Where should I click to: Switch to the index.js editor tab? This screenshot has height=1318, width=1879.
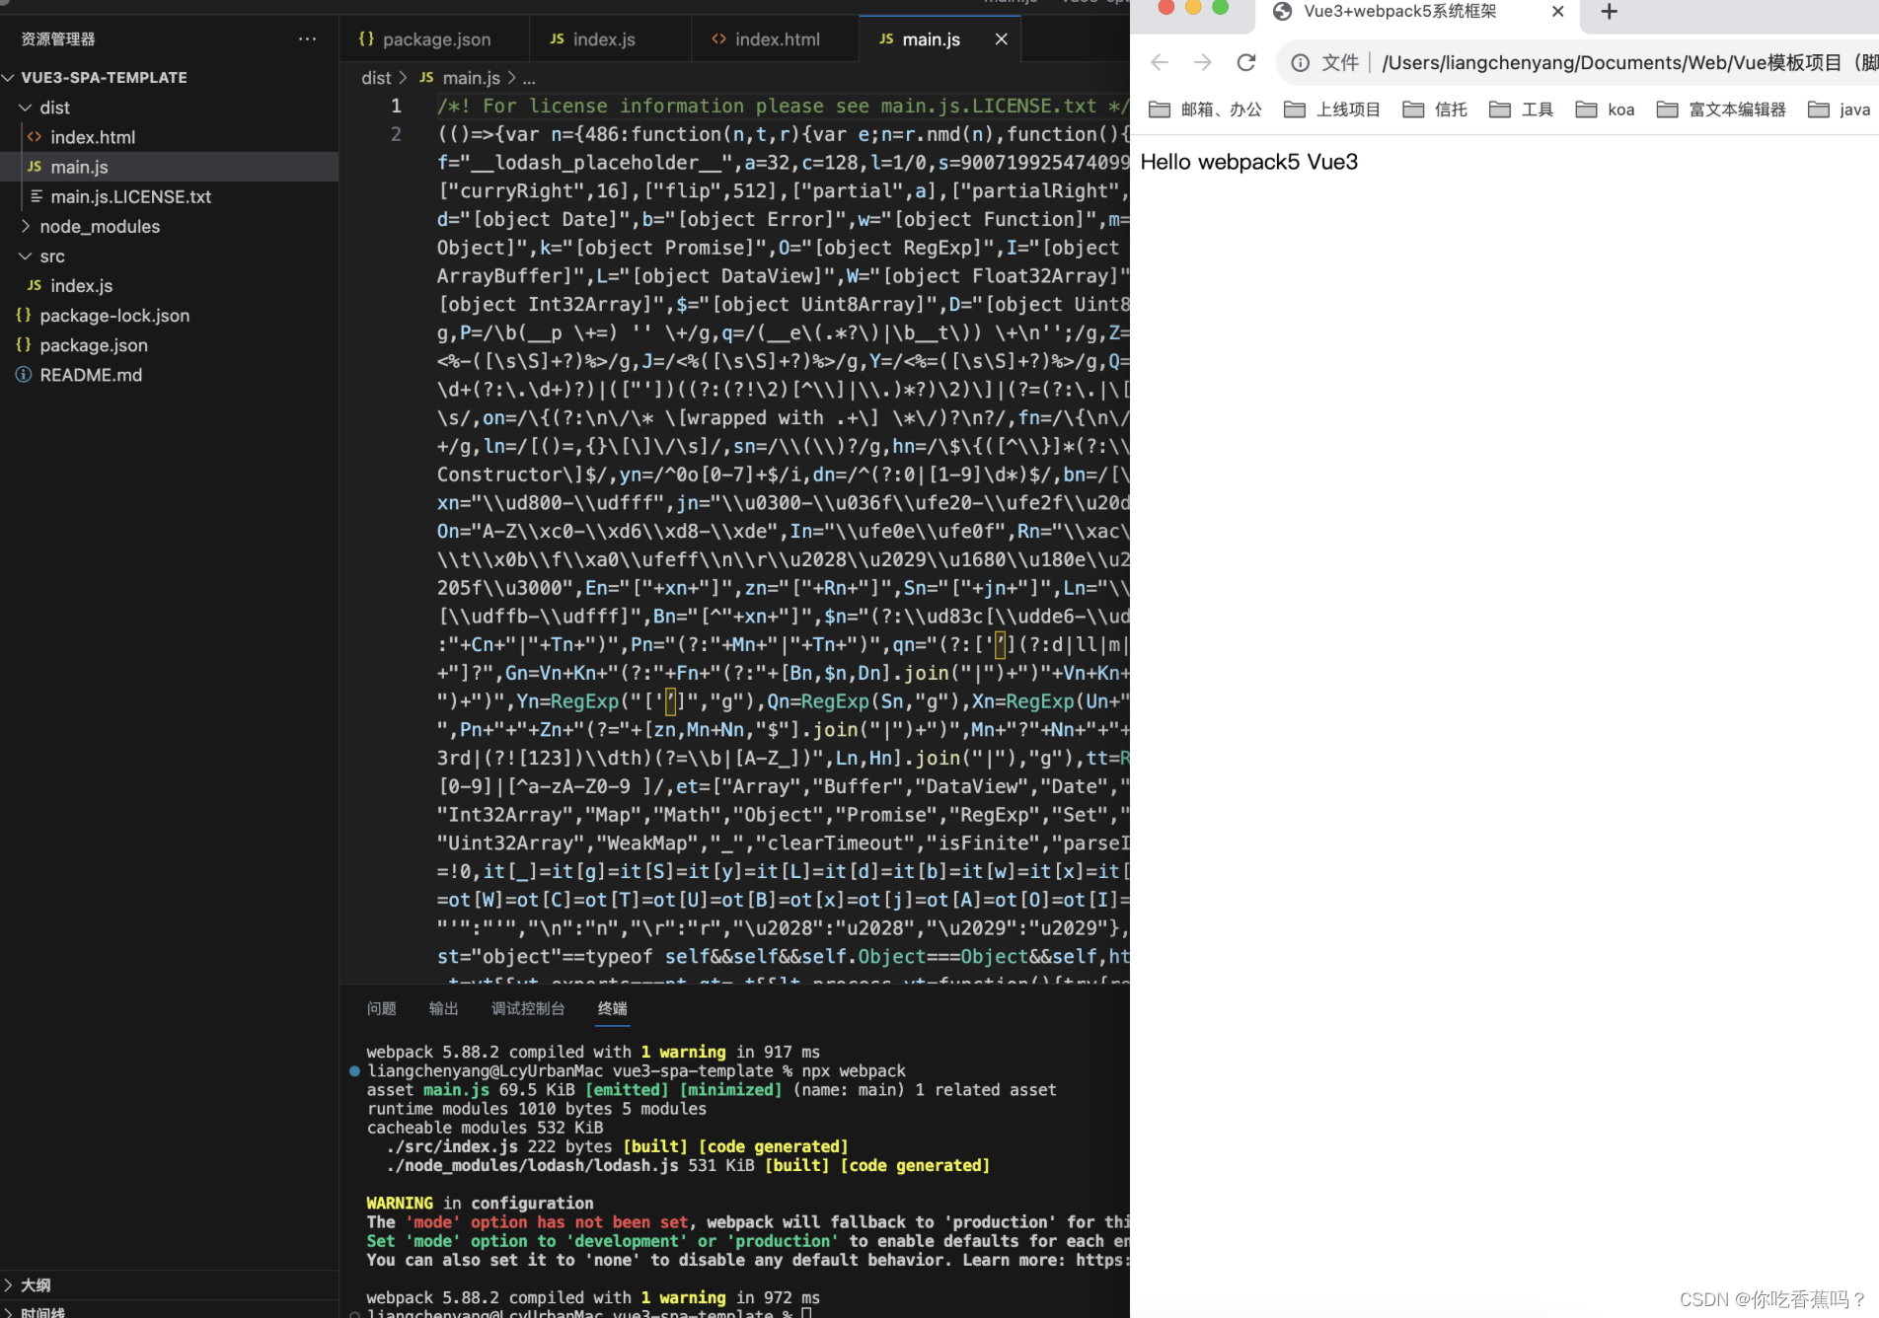(x=603, y=39)
